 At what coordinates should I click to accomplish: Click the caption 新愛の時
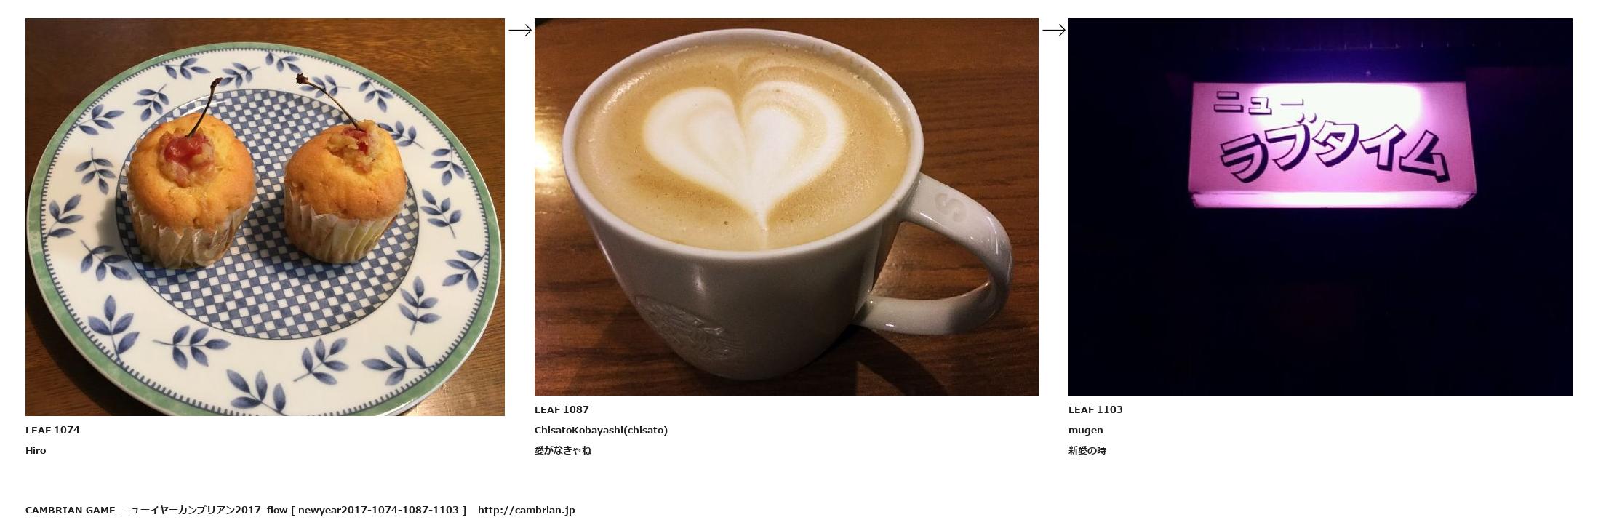coord(1087,450)
